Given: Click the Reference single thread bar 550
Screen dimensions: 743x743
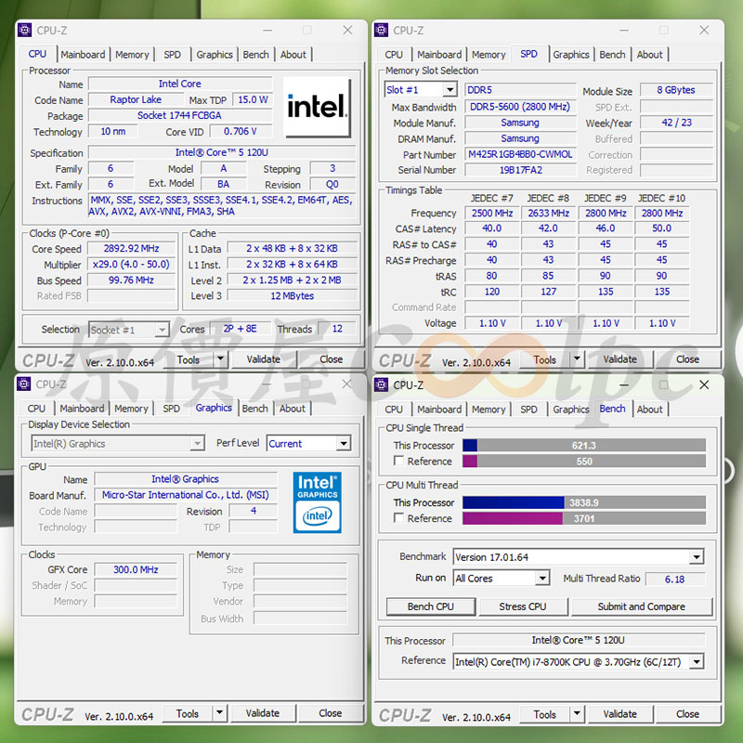Looking at the screenshot, I should pyautogui.click(x=584, y=461).
